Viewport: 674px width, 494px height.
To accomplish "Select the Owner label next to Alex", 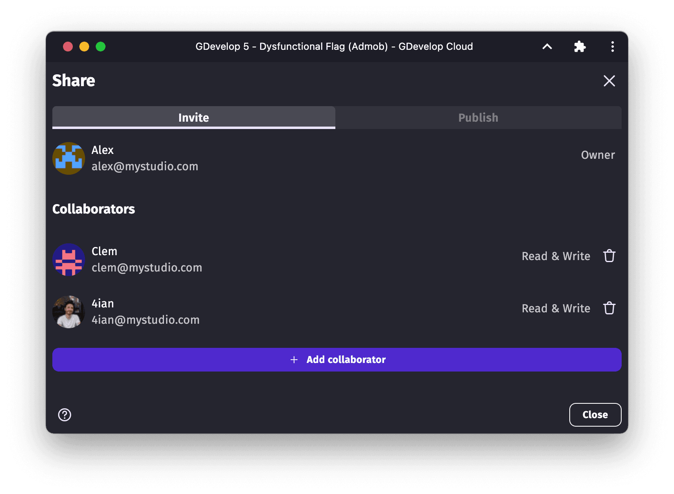I will click(x=598, y=155).
